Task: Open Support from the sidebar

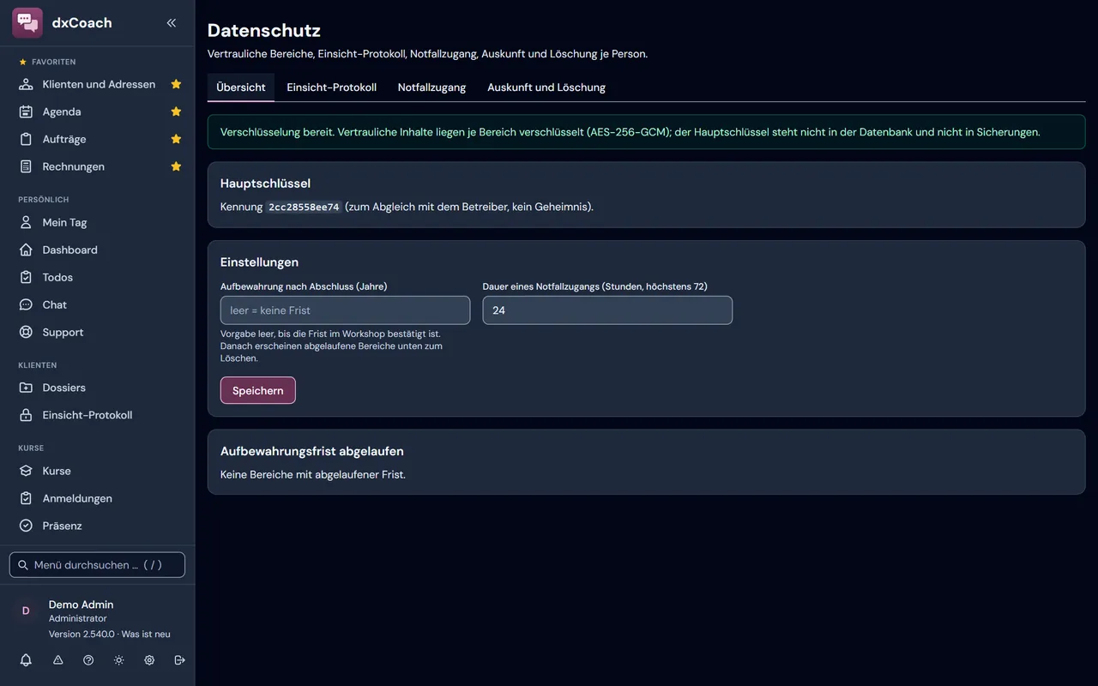Action: tap(63, 332)
